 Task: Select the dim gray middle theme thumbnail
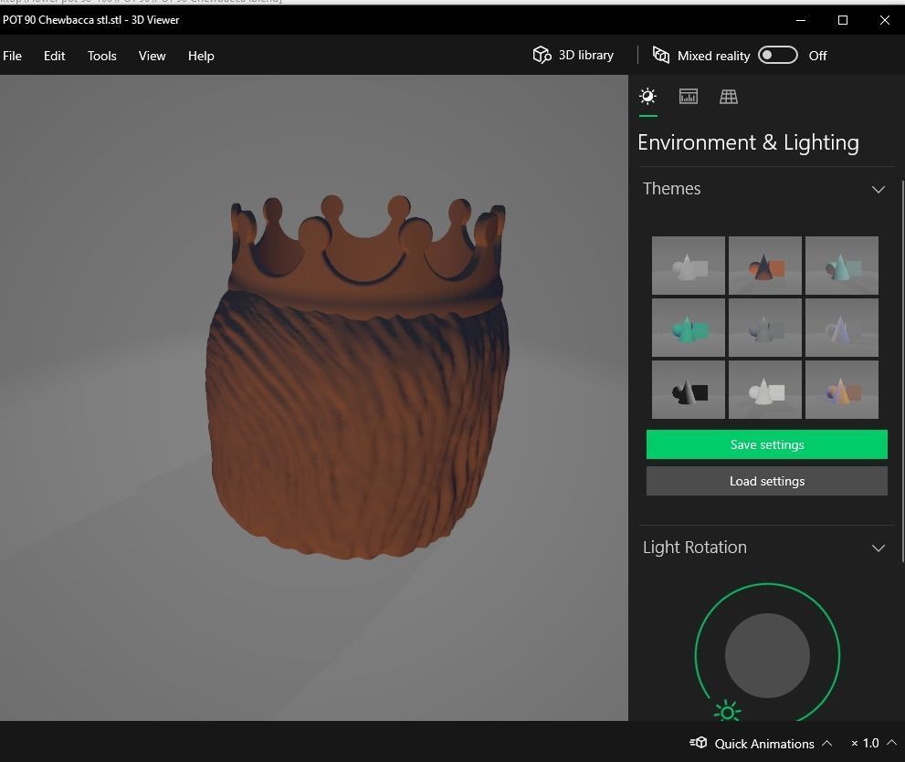click(x=764, y=328)
